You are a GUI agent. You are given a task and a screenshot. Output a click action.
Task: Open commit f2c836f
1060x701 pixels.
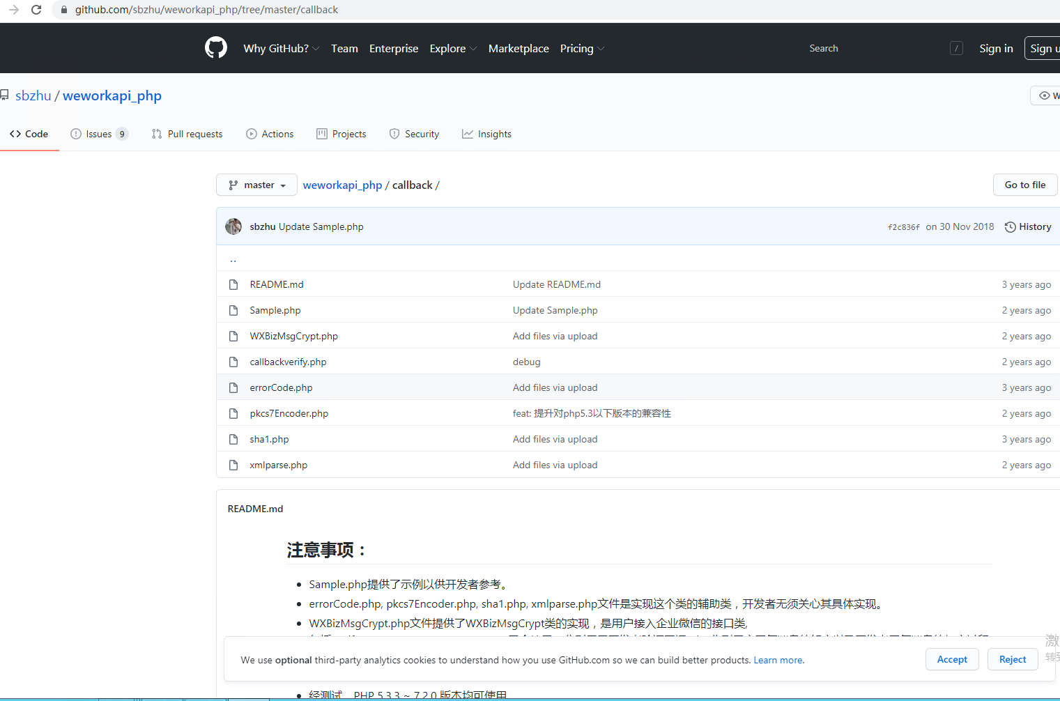904,227
